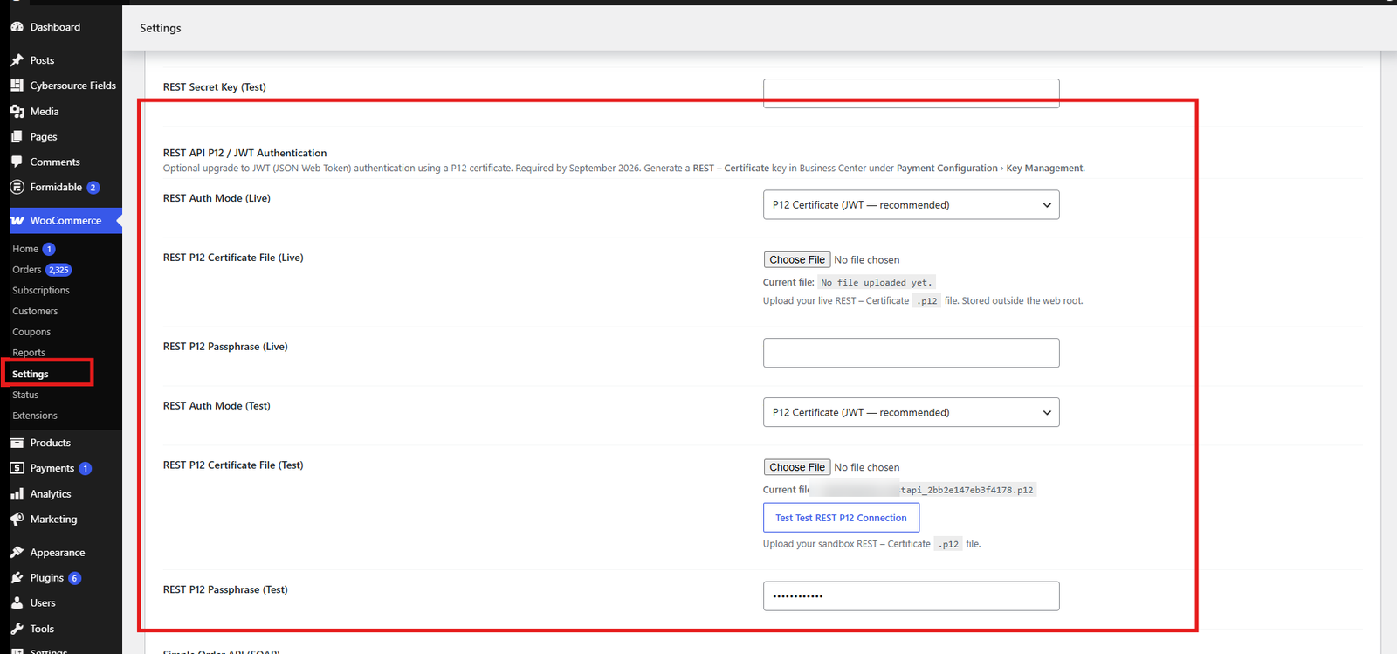Open WooCommerce Orders submenu
1397x654 pixels.
click(x=27, y=270)
